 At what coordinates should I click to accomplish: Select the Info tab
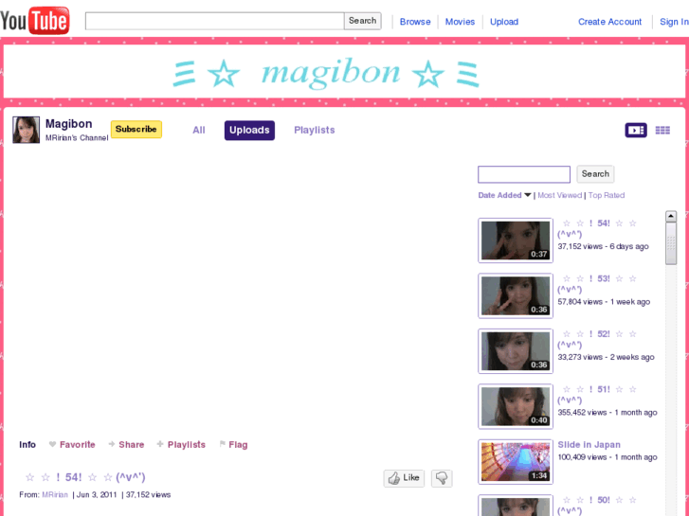click(27, 444)
